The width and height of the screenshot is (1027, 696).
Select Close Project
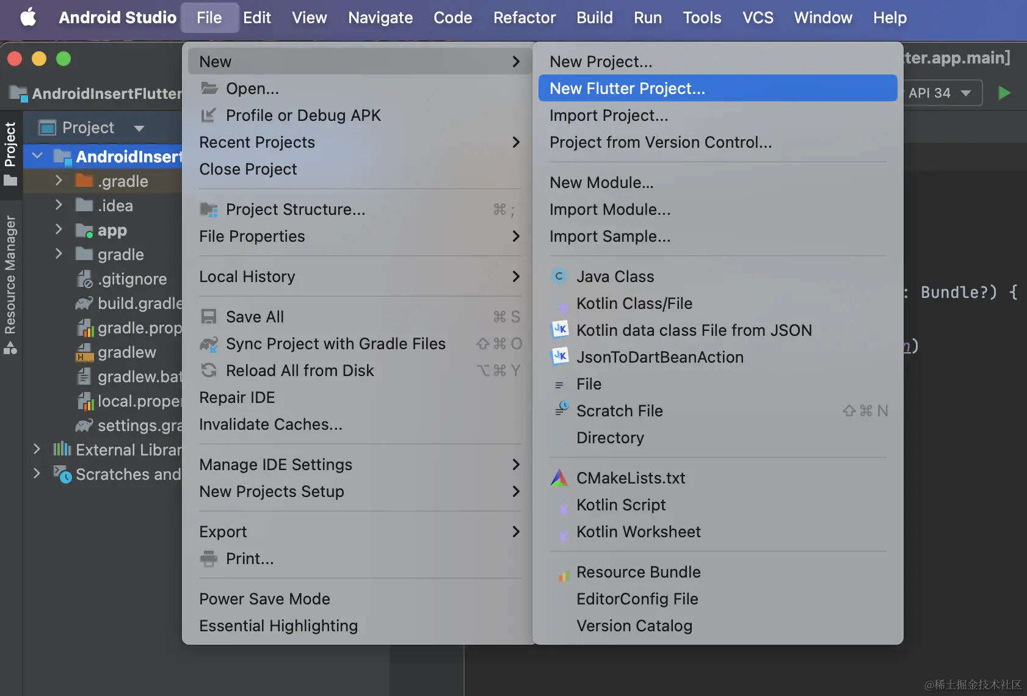(x=360, y=169)
